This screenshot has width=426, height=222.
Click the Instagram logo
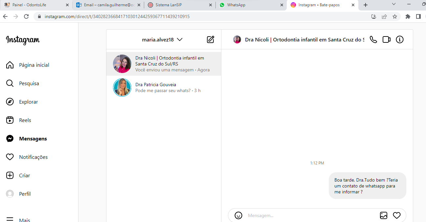(23, 40)
